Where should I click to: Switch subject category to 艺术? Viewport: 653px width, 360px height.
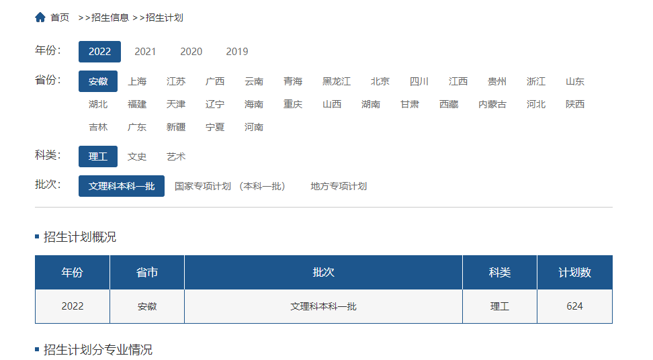tap(176, 156)
